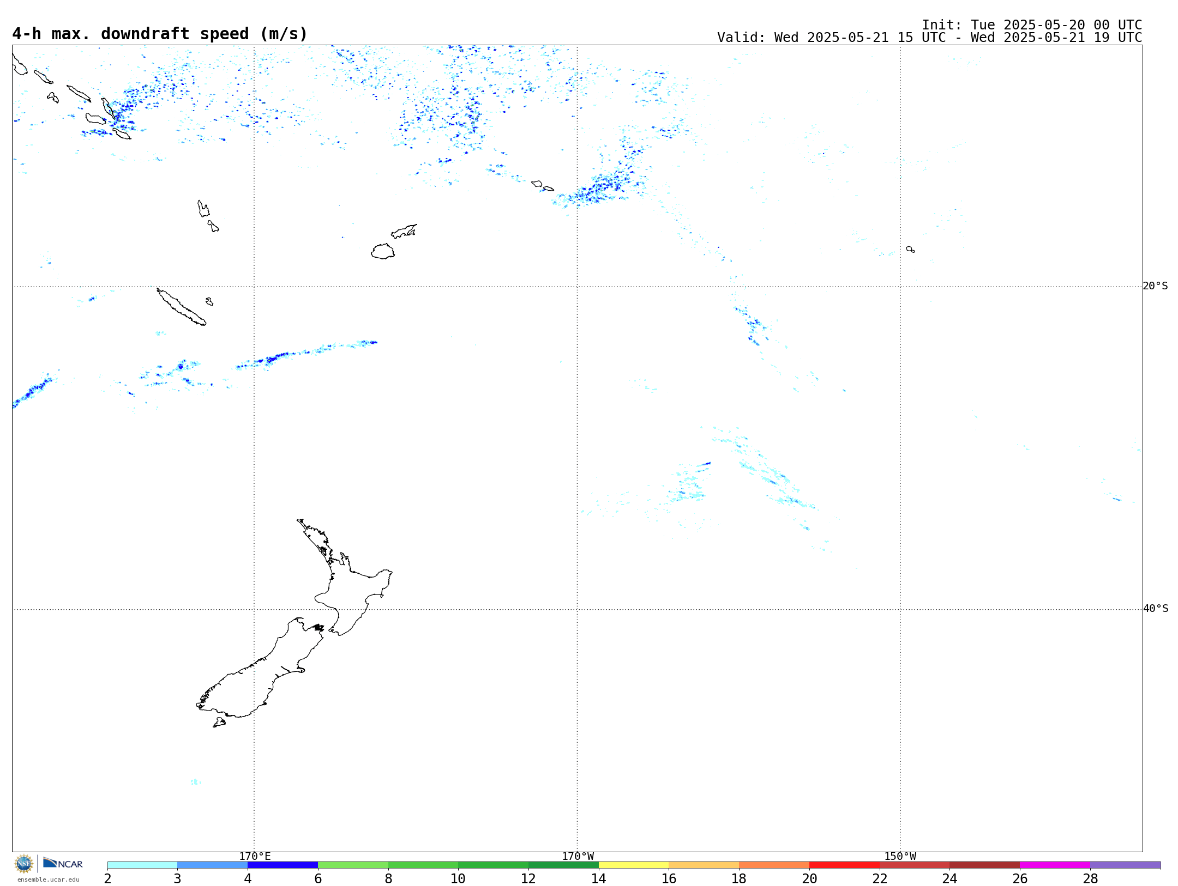Viewport: 1178px width, 886px height.
Task: Click the green 10-12 colorbar segment
Action: coord(493,865)
